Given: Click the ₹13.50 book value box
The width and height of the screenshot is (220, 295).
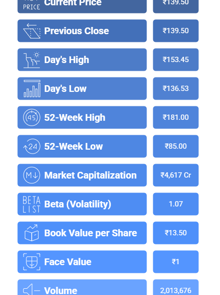Looking at the screenshot, I should pos(176,233).
